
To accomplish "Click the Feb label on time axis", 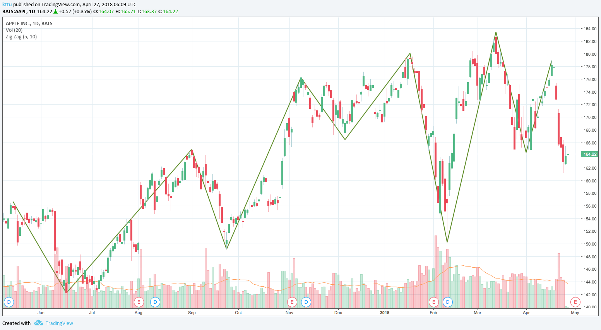I will tap(433, 313).
